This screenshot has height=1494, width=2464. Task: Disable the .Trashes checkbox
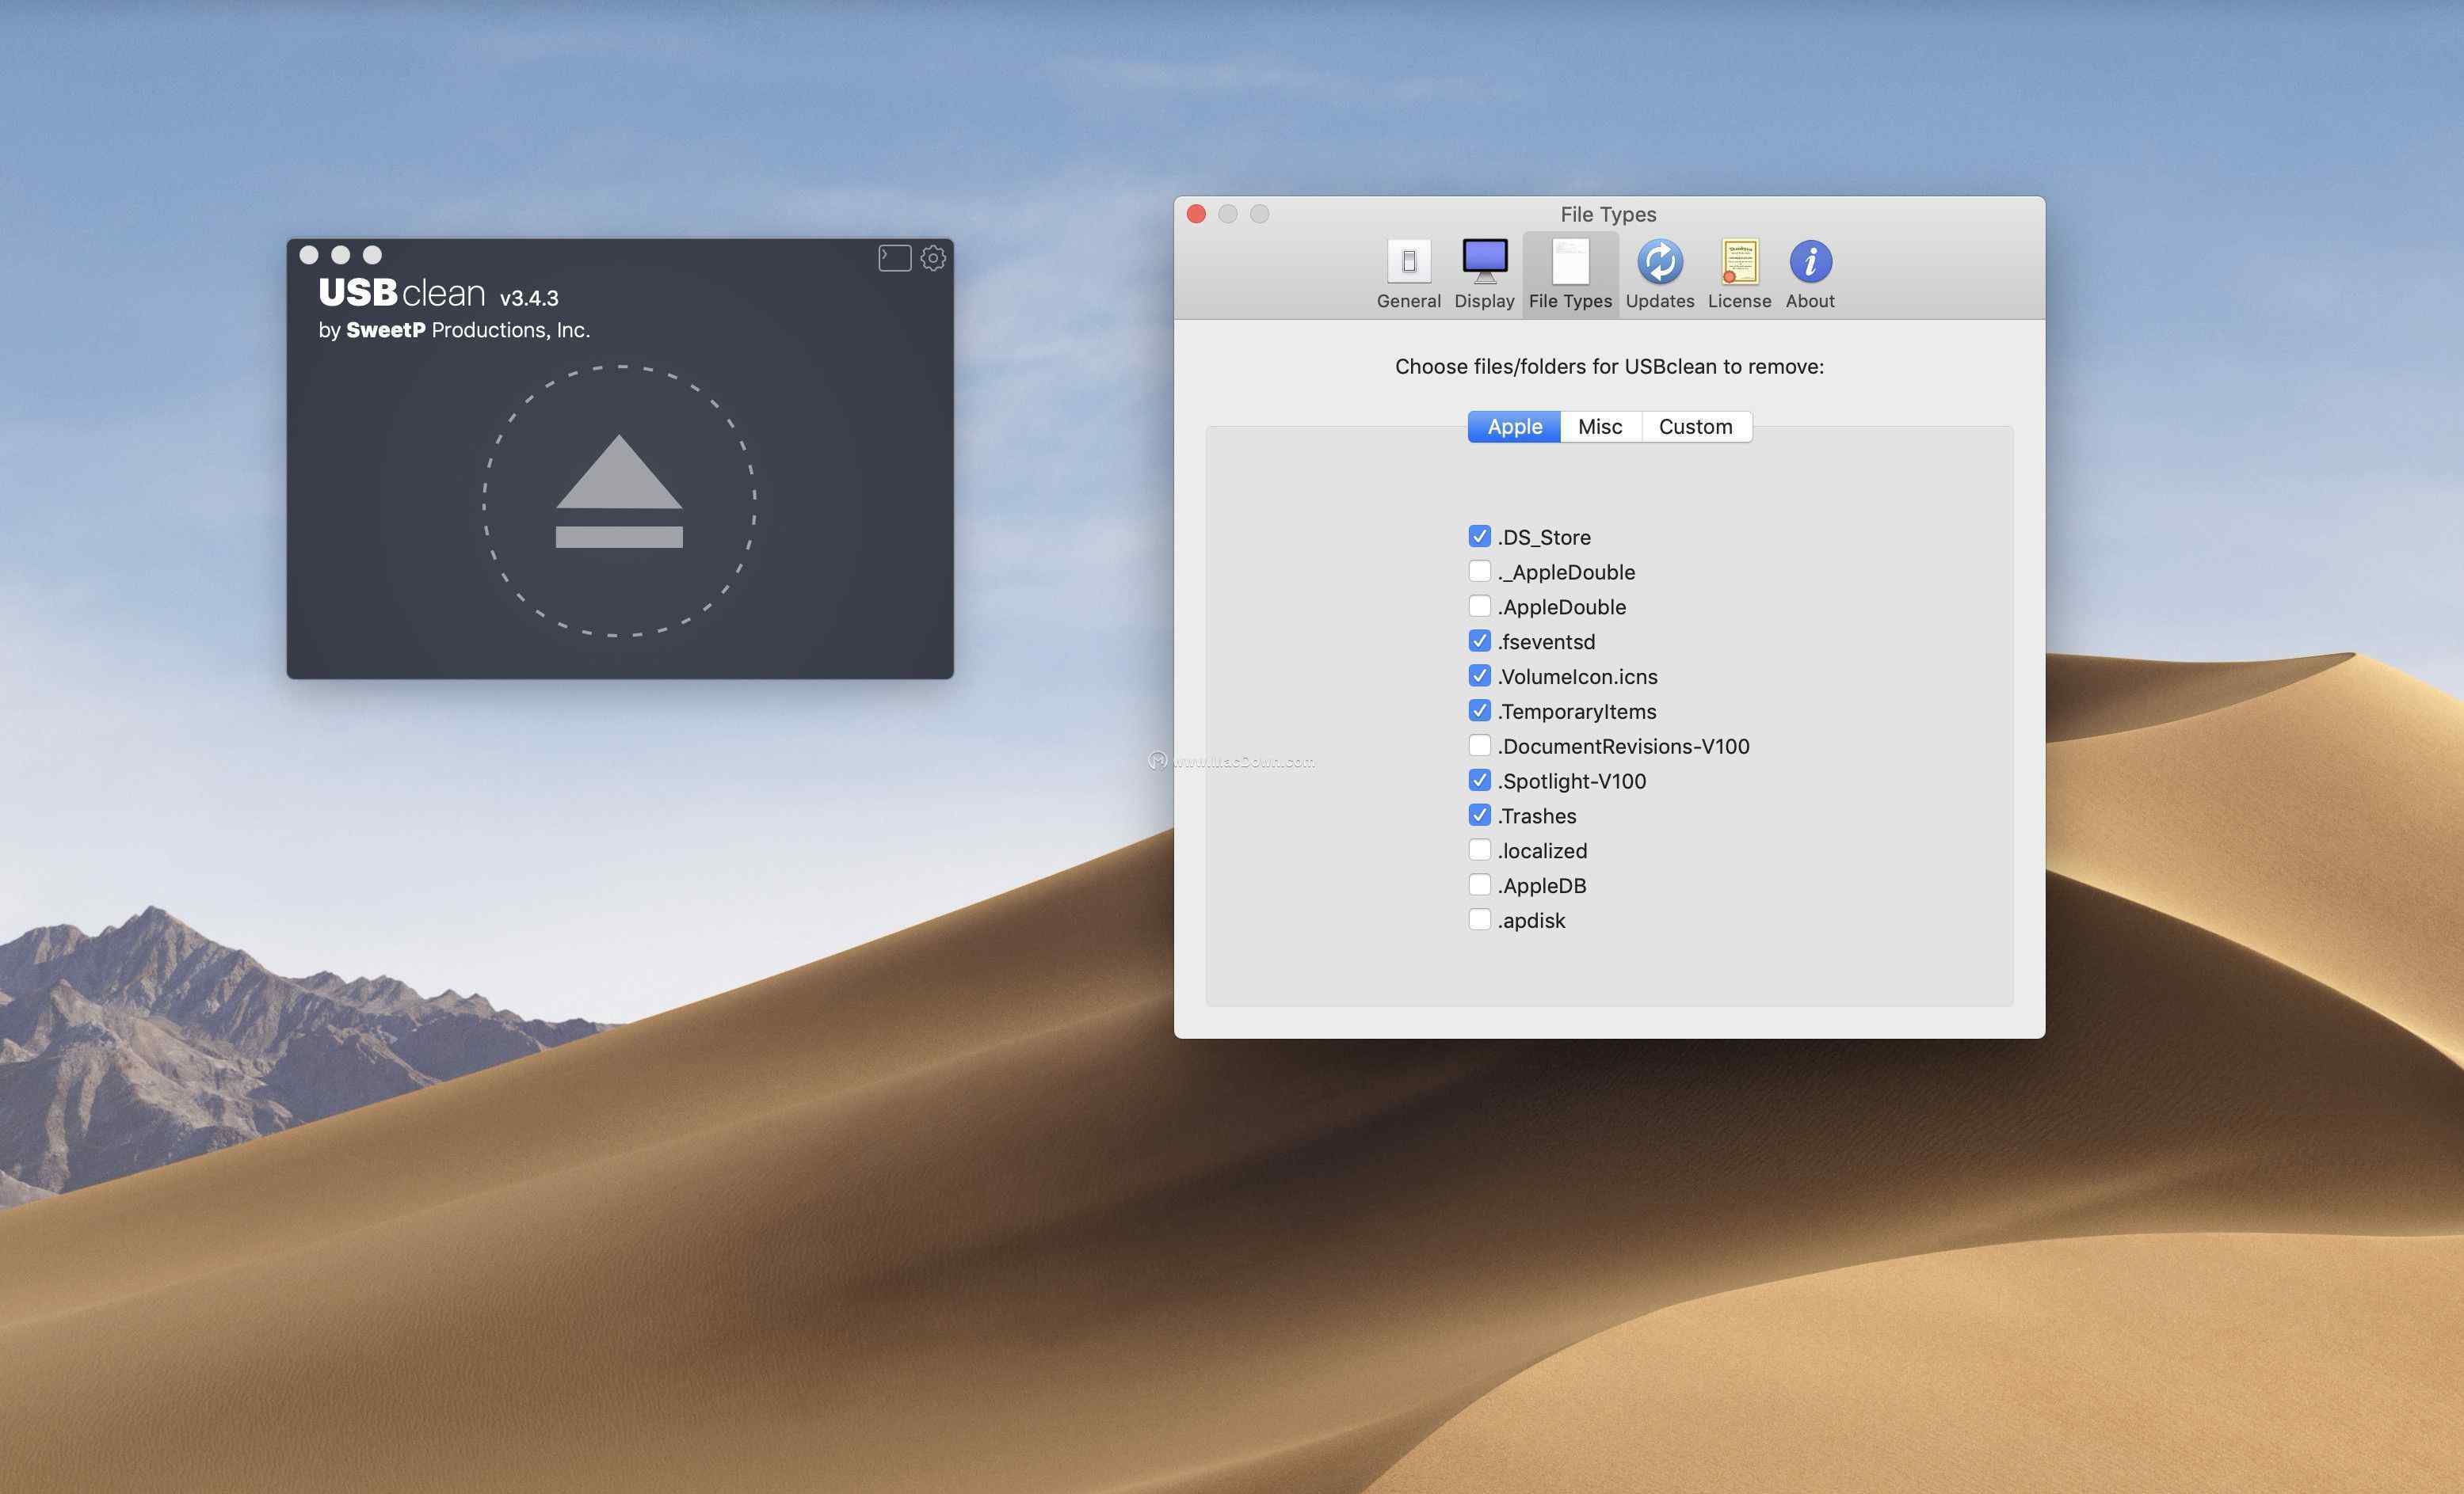(x=1479, y=815)
